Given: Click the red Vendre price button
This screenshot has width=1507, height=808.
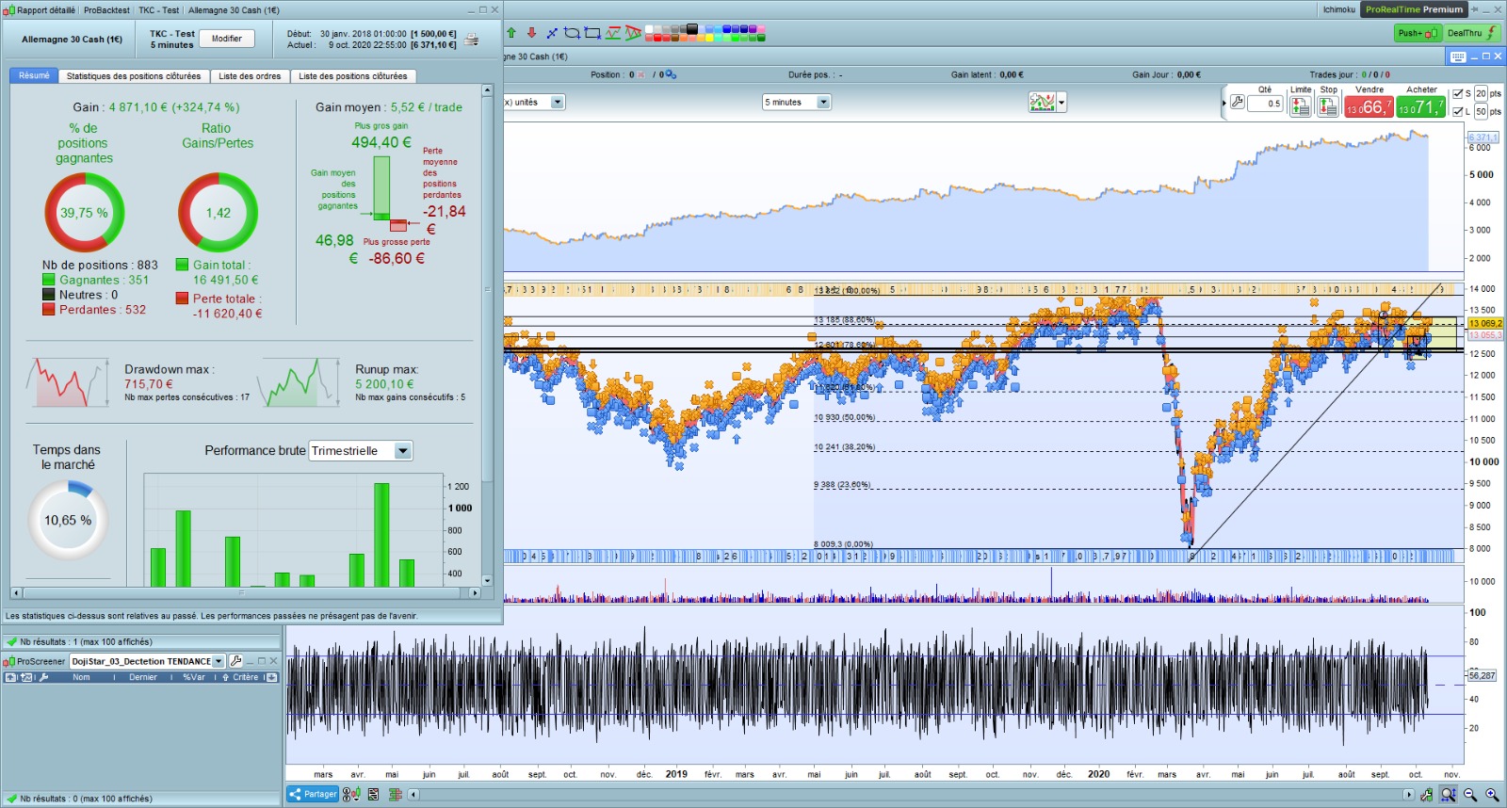Looking at the screenshot, I should [x=1369, y=107].
